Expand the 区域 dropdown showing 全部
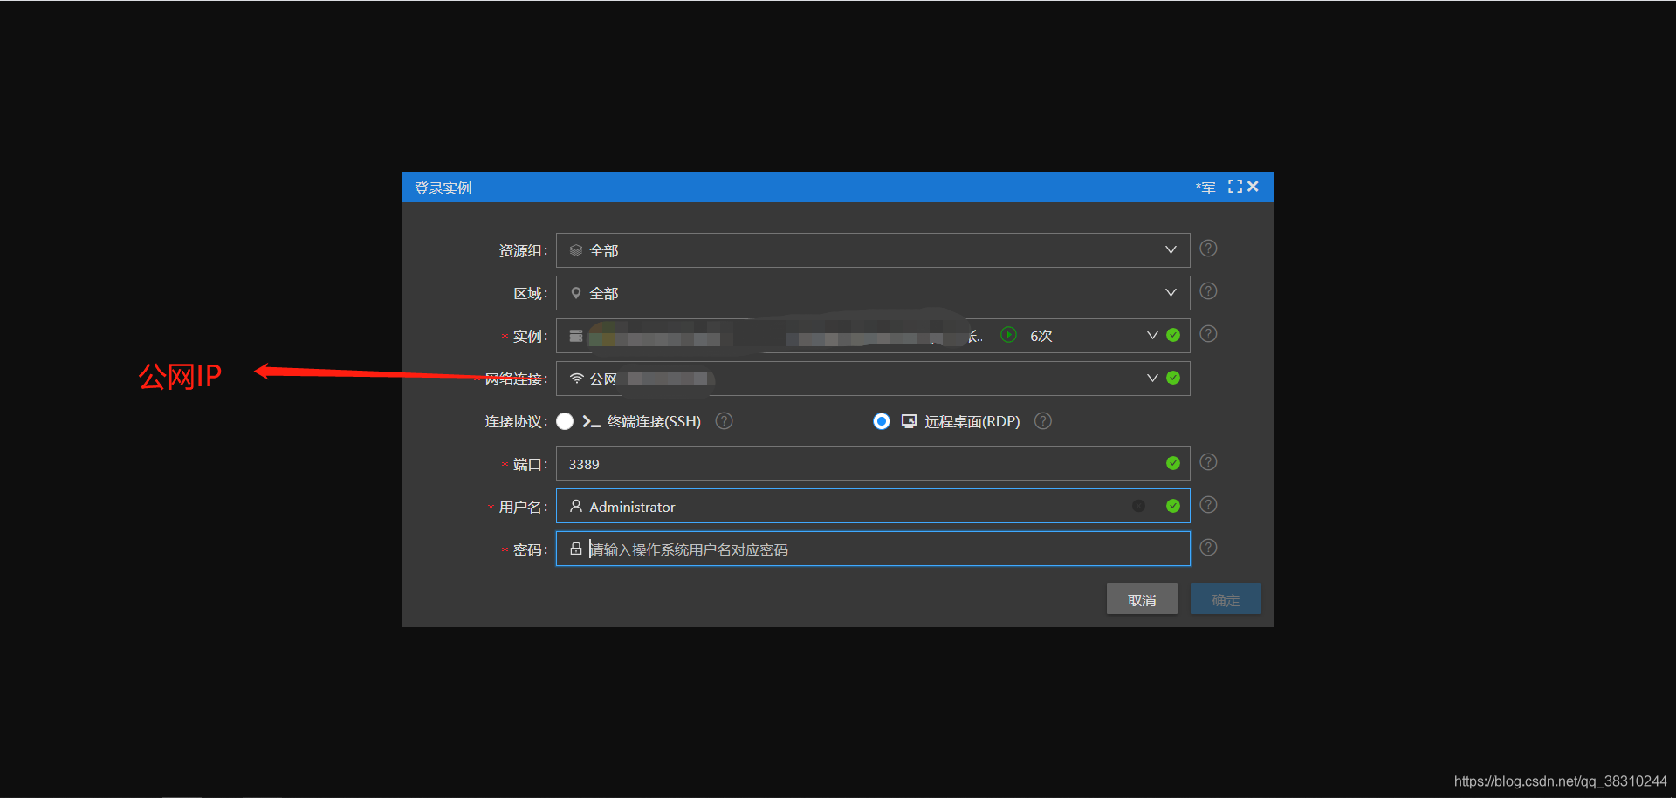 click(x=873, y=293)
